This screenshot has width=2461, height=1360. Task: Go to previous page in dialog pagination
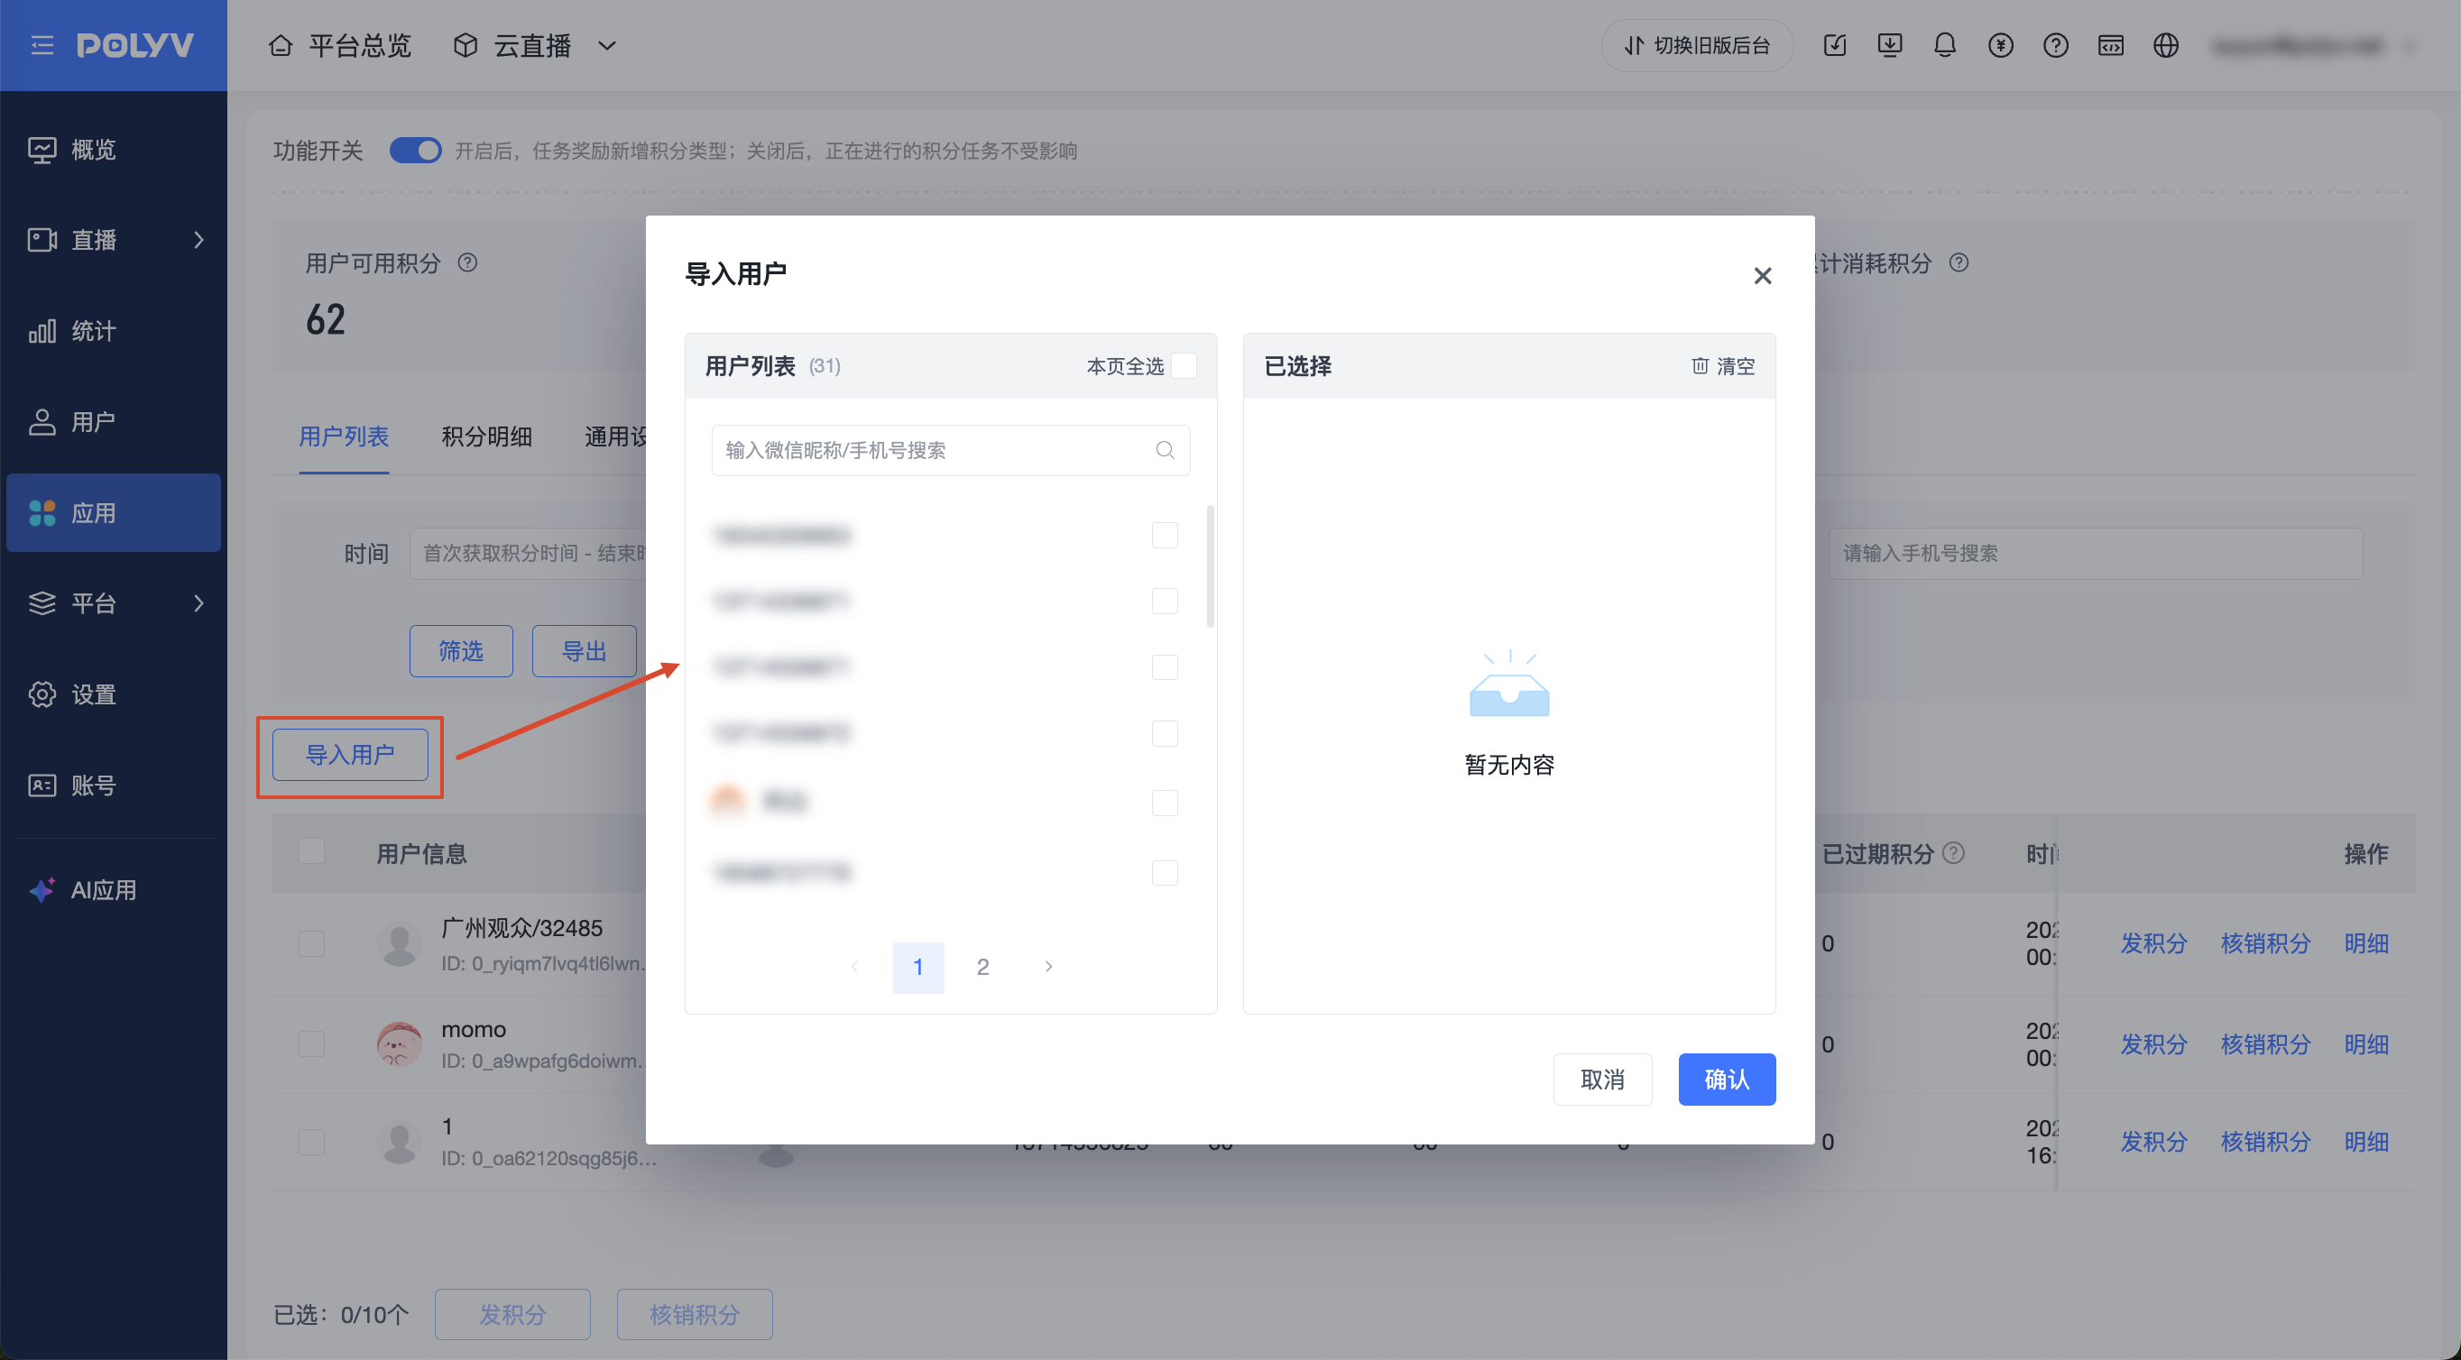(x=854, y=967)
